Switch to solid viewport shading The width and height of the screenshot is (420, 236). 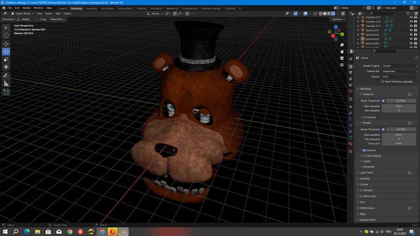[325, 14]
